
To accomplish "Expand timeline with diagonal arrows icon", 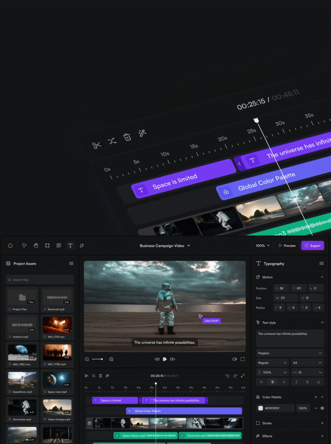I will pos(242,376).
